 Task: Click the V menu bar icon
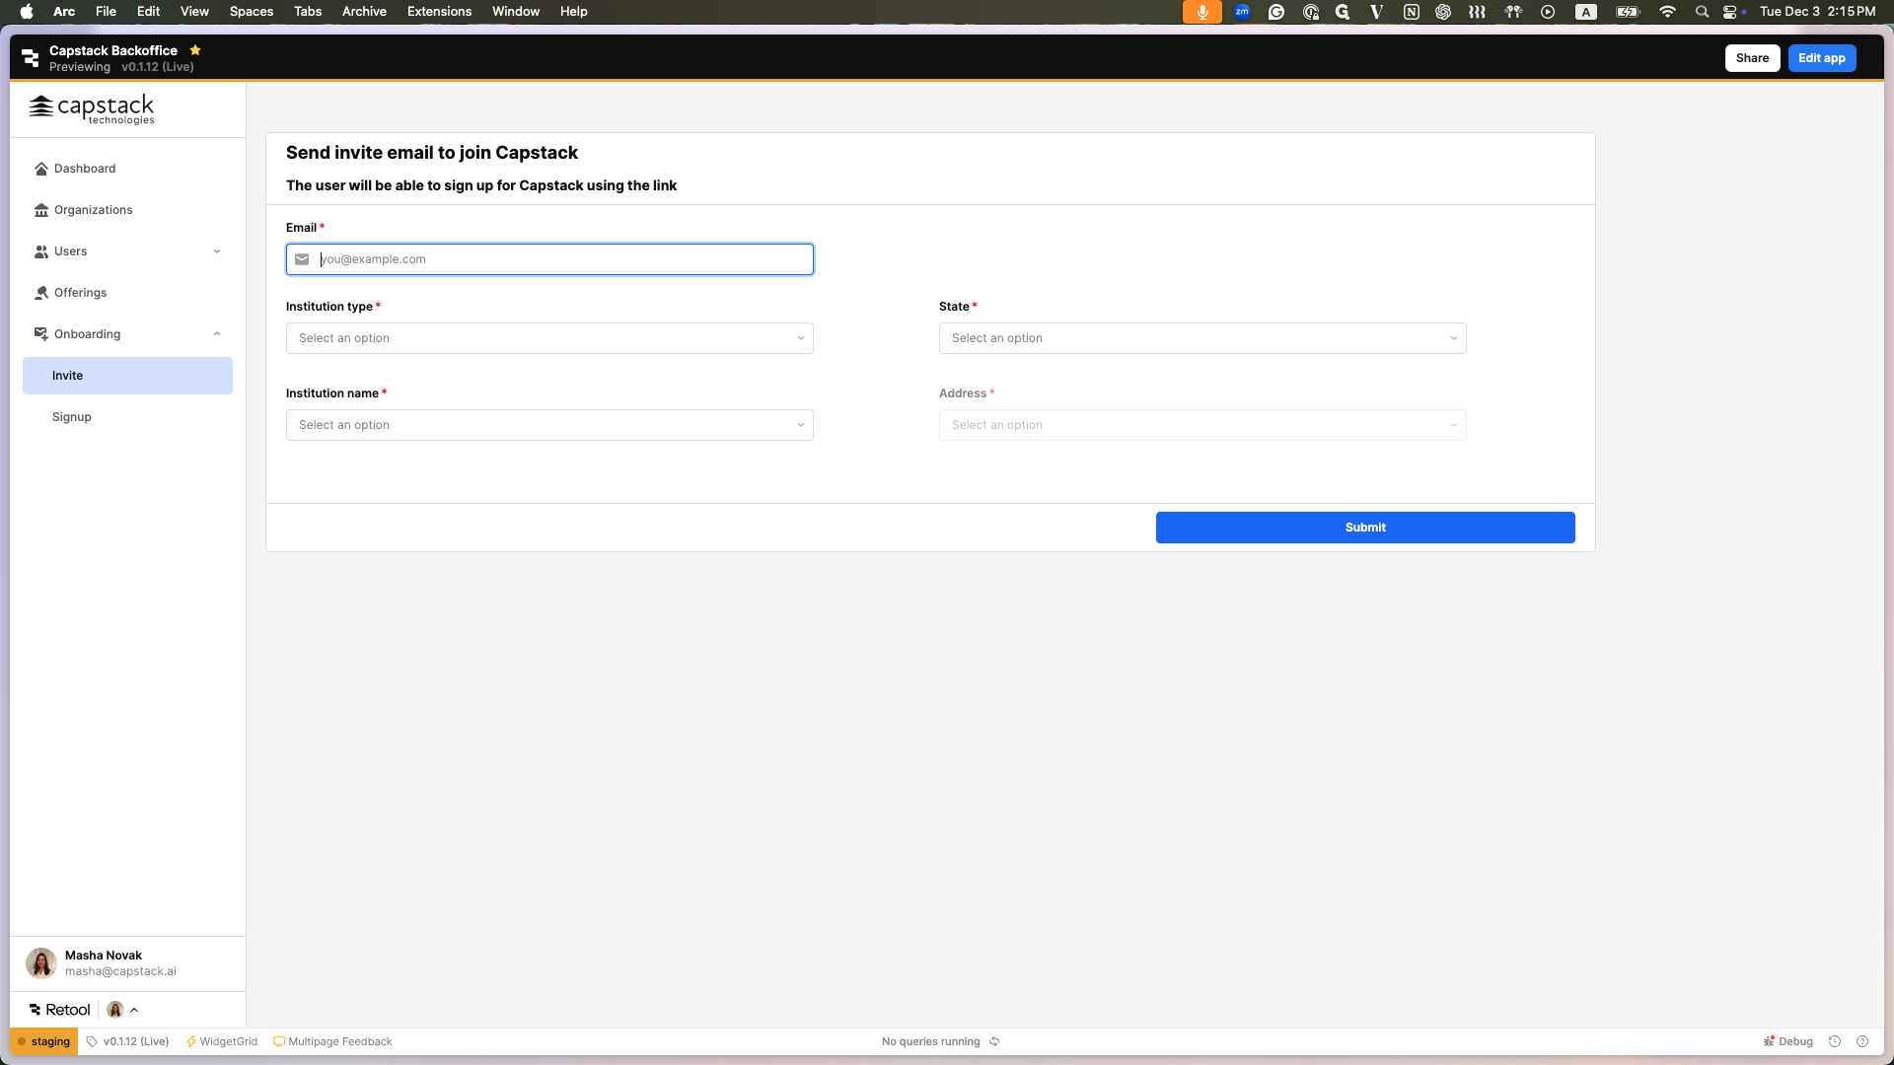1376,12
